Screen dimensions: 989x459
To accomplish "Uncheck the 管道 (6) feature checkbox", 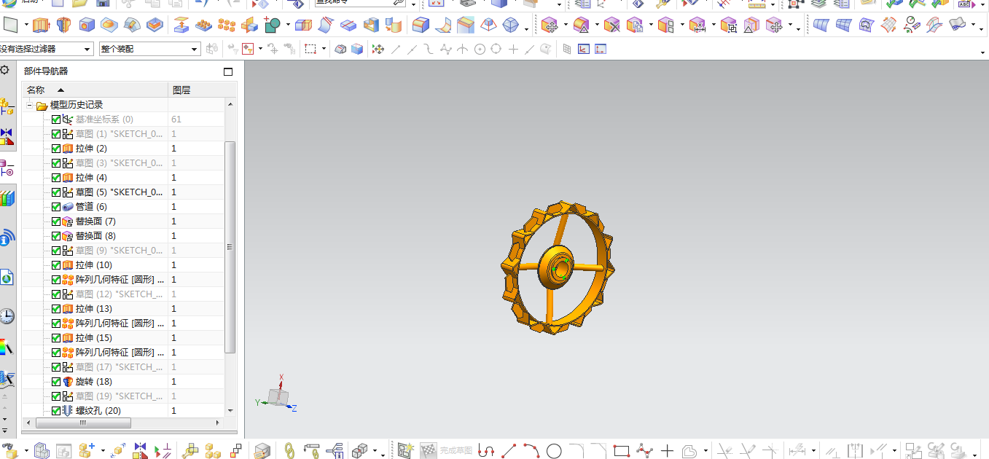I will pos(56,207).
